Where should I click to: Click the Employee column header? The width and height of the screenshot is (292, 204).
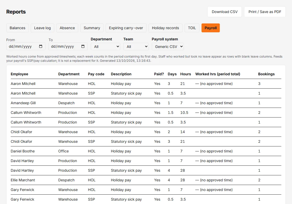click(19, 74)
